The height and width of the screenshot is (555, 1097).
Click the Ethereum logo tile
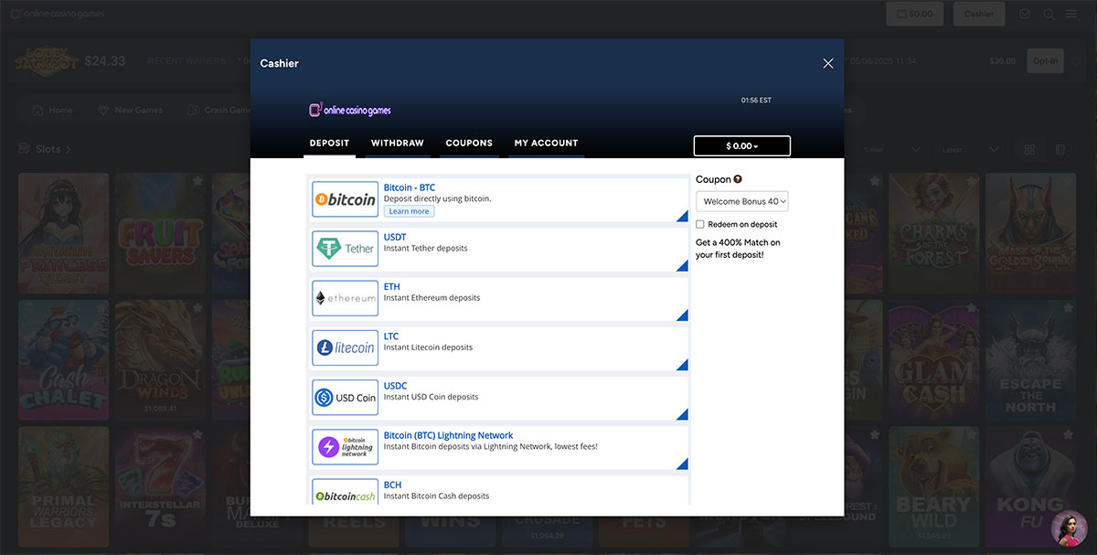click(345, 298)
